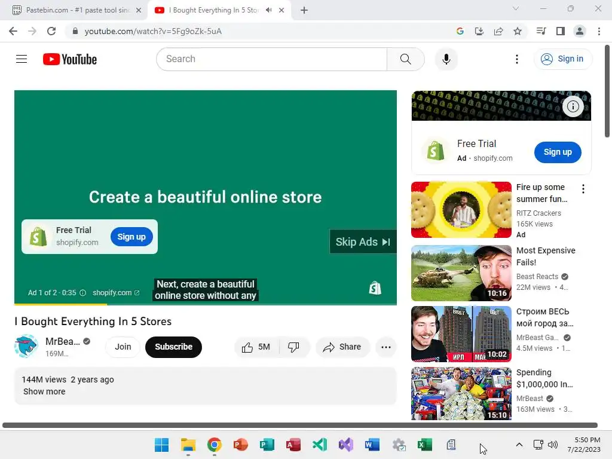Screen dimensions: 612x459
Task: Go to YouTube home via logo
Action: click(70, 59)
